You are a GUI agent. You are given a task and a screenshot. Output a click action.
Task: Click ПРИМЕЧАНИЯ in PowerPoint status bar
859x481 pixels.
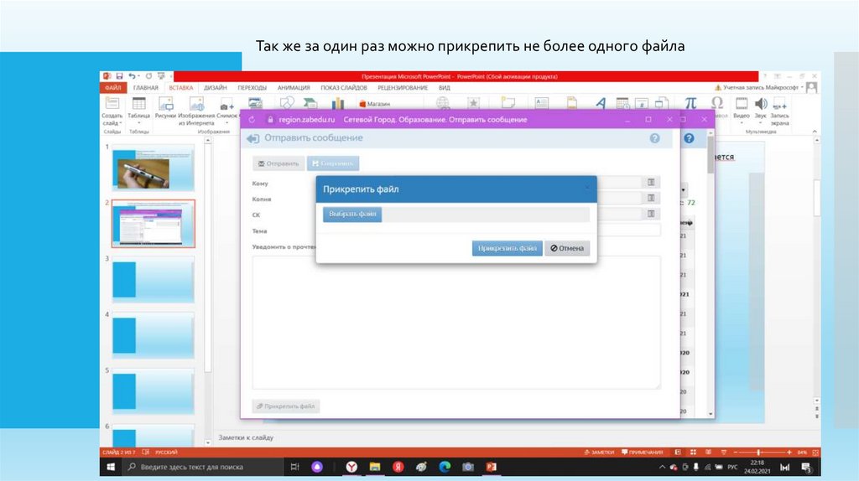(642, 453)
